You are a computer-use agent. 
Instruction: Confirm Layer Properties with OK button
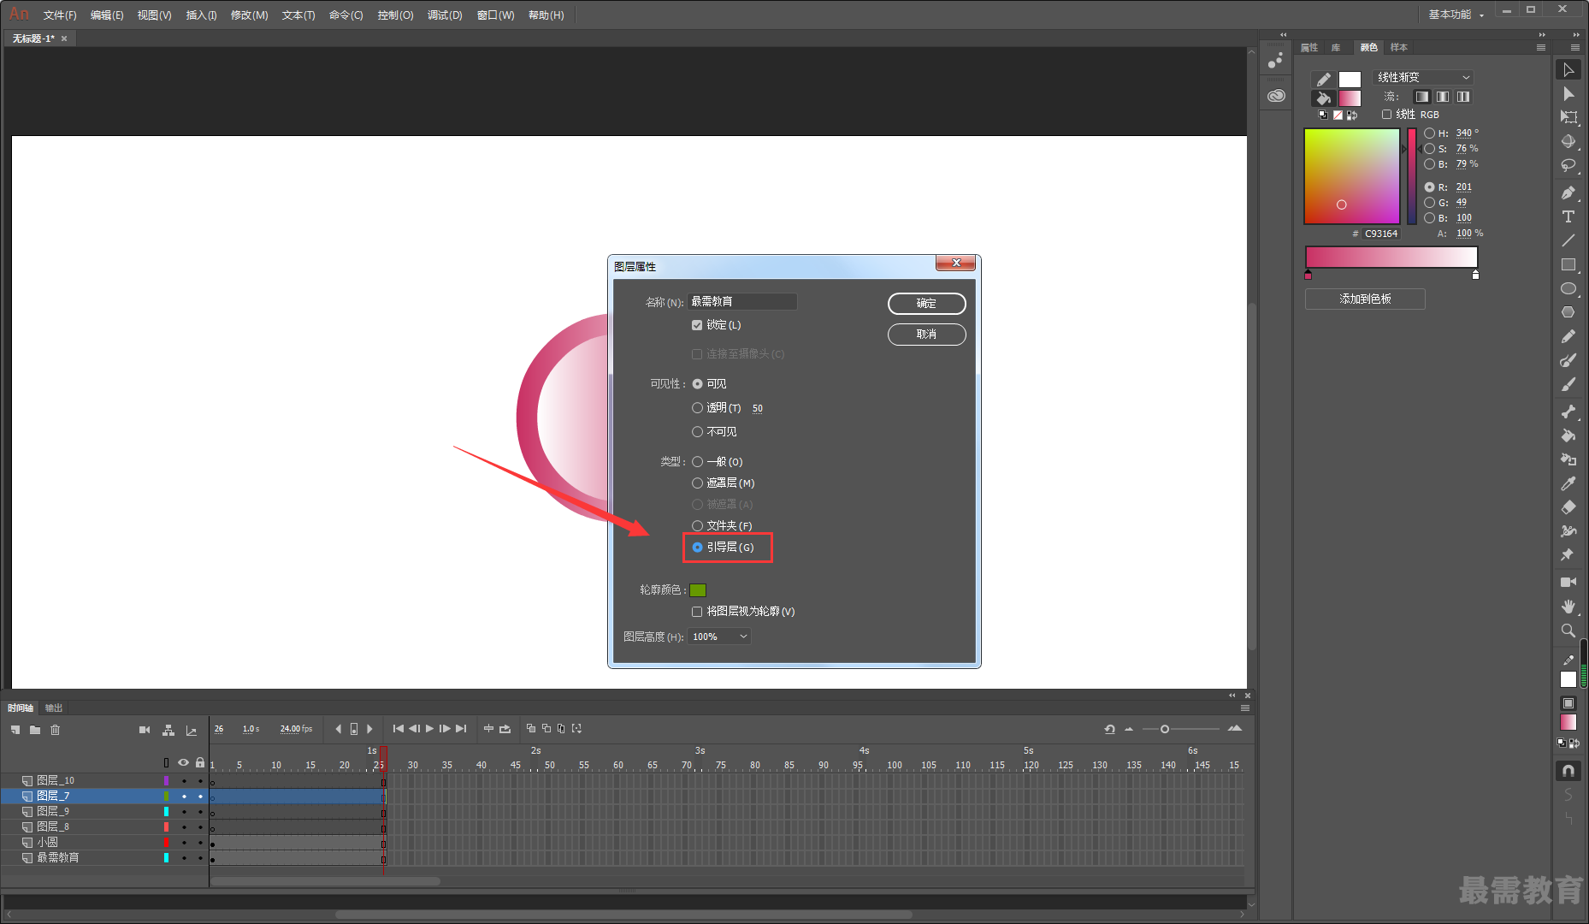click(x=927, y=304)
